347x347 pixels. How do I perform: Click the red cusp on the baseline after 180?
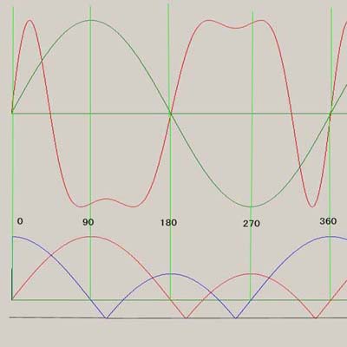click(186, 318)
